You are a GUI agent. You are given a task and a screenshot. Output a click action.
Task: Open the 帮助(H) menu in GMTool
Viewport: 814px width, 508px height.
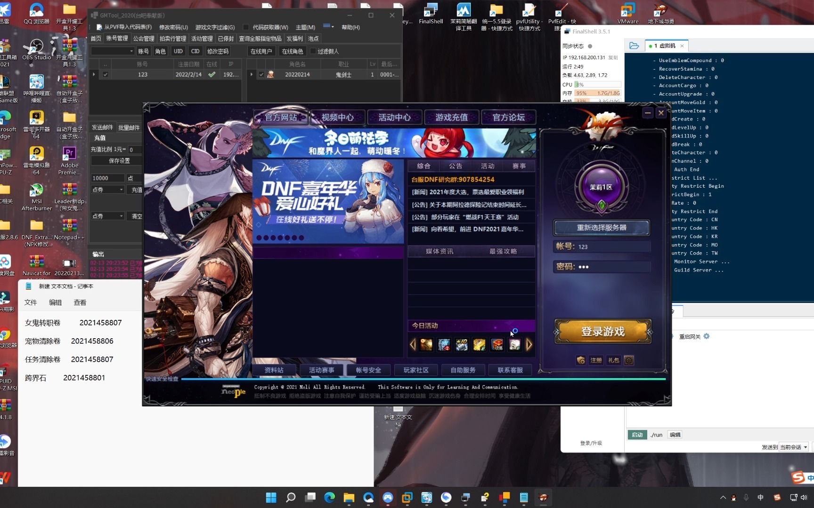coord(350,27)
